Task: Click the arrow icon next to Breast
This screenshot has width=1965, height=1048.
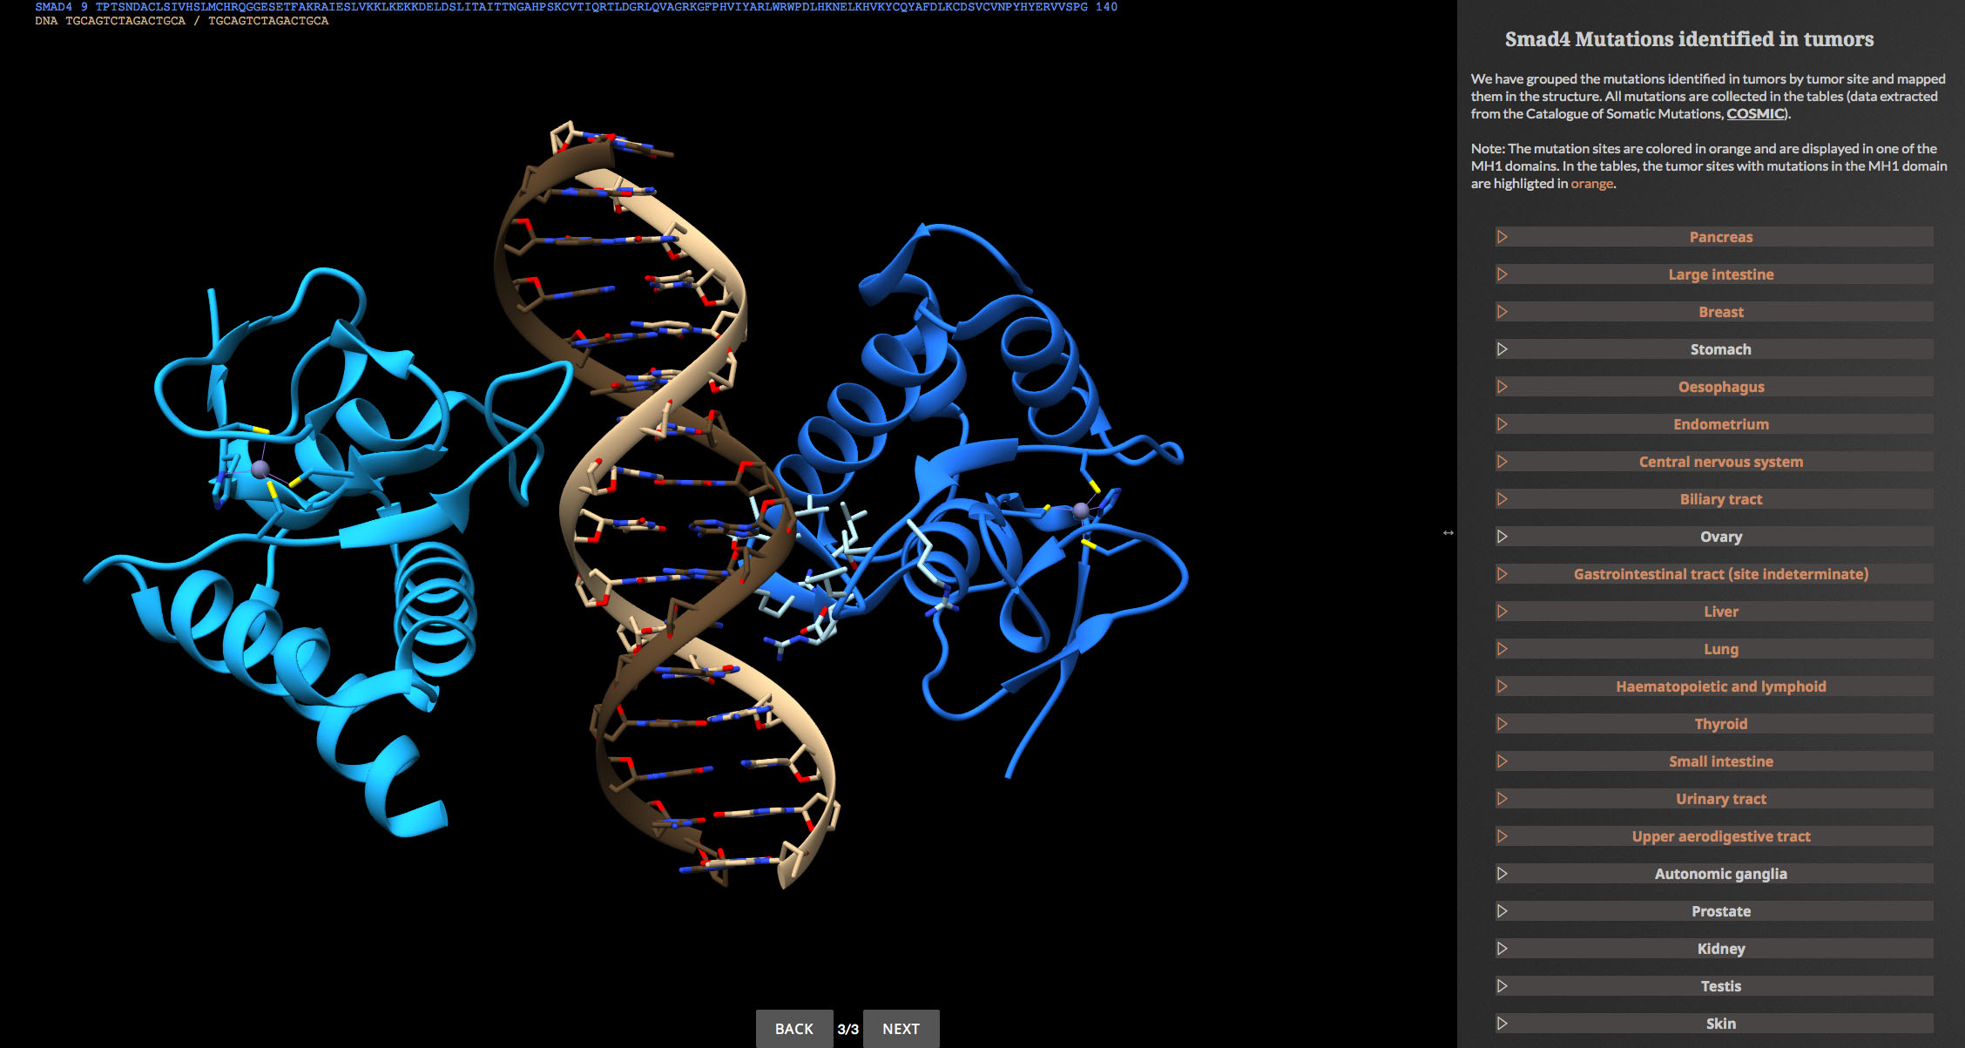Action: 1502,312
